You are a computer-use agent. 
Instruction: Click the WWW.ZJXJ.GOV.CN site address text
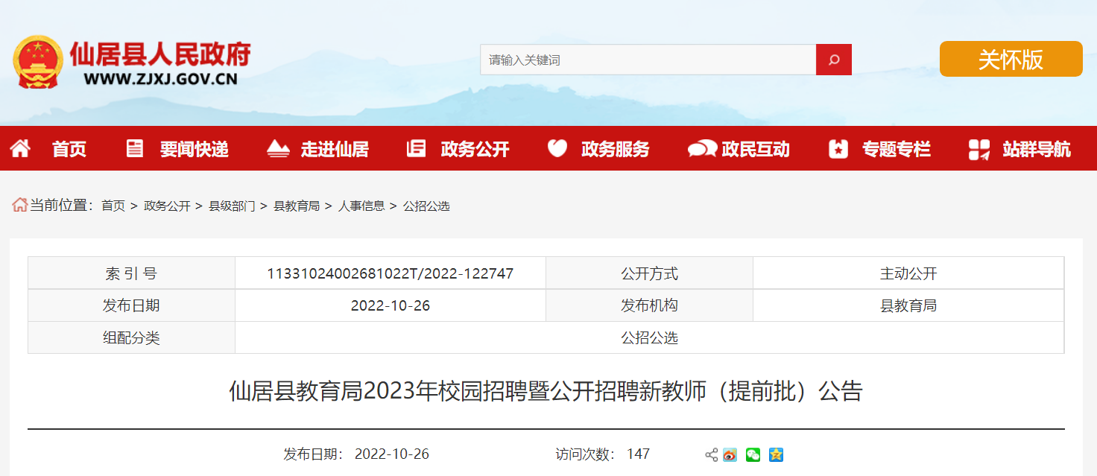click(x=160, y=79)
